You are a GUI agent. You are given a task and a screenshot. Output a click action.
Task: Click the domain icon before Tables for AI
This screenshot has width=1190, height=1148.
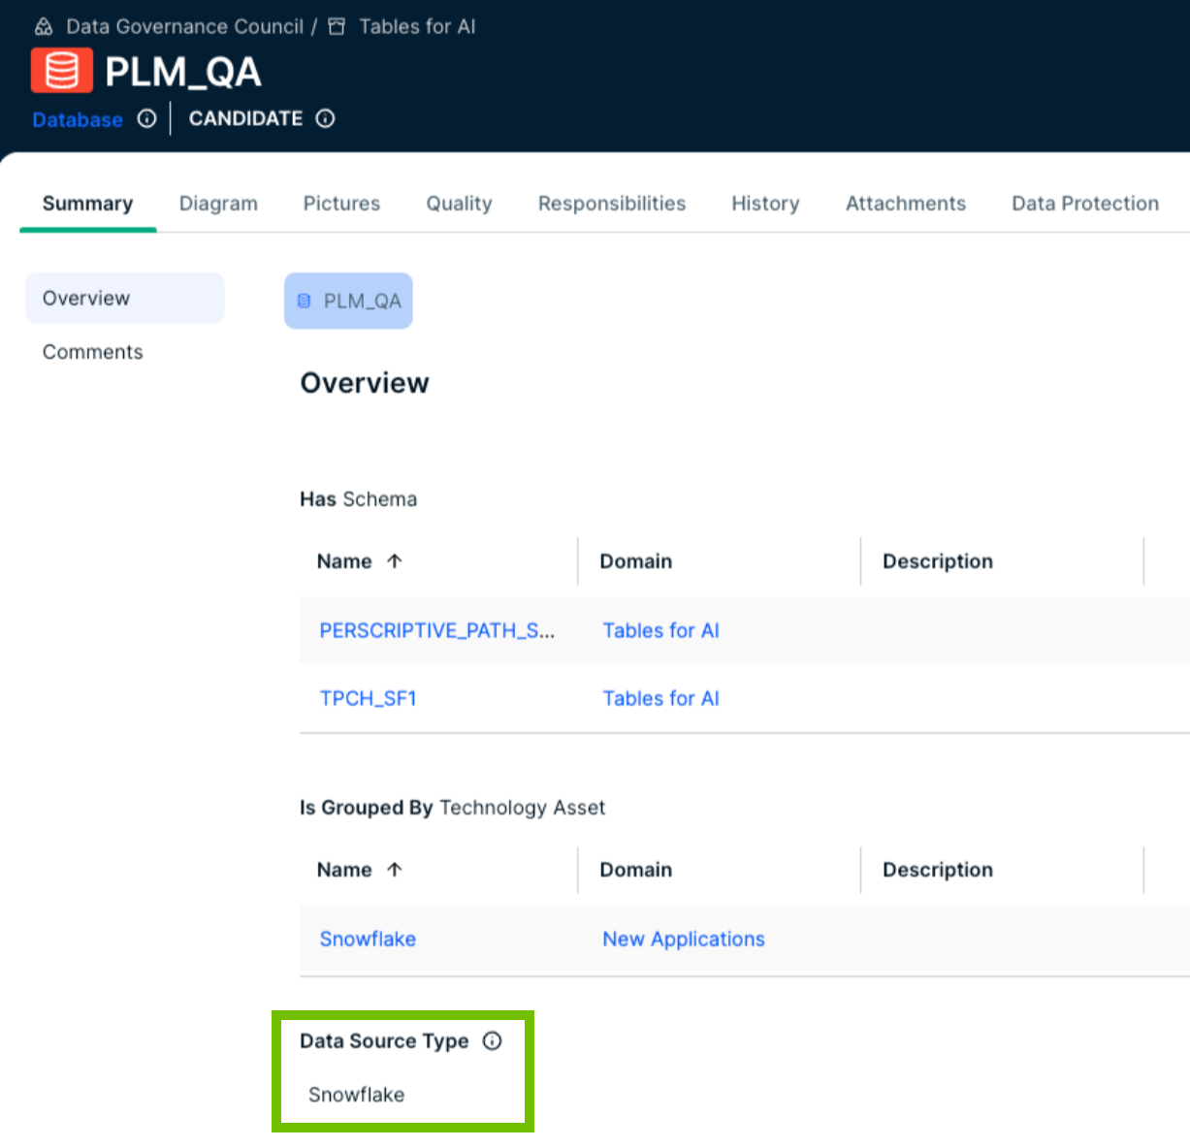[337, 26]
